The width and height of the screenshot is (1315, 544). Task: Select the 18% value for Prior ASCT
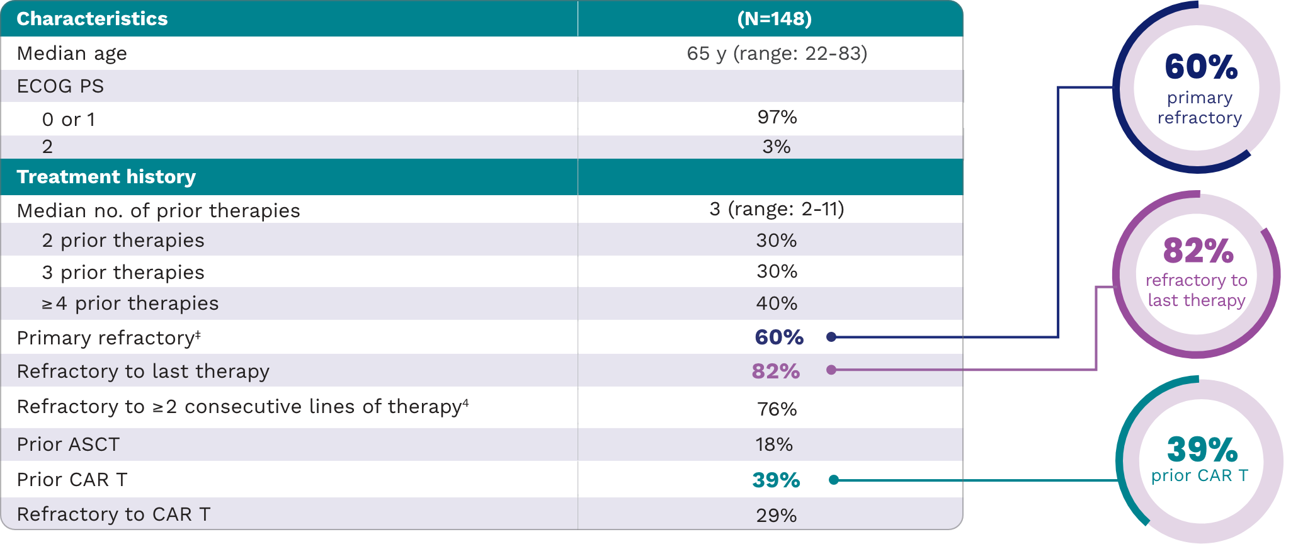point(774,445)
